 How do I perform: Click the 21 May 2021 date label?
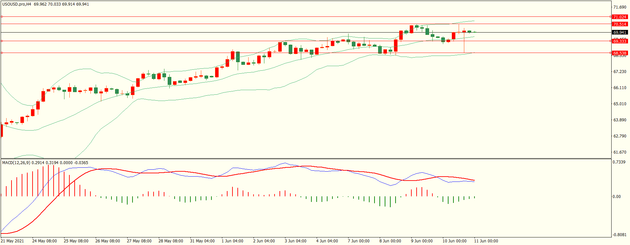[12, 241]
